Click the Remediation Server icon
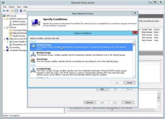 tap(11, 44)
